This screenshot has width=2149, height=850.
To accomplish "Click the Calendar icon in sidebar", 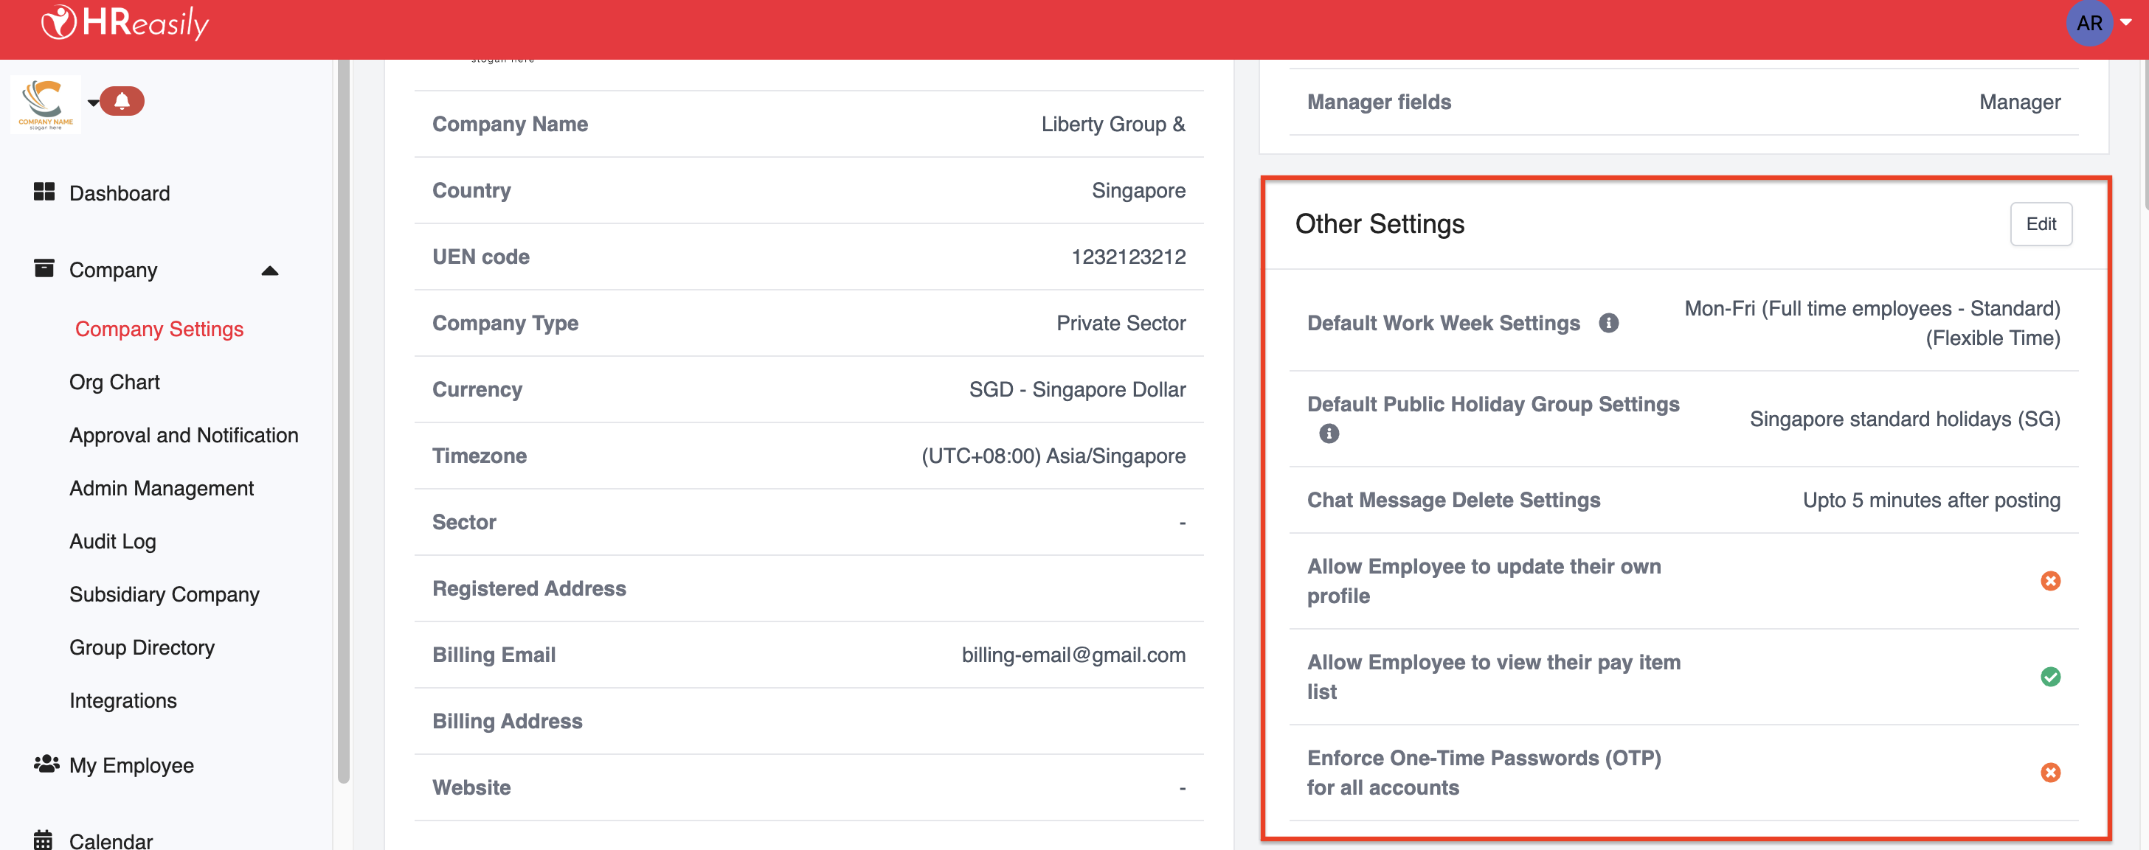I will pos(44,839).
